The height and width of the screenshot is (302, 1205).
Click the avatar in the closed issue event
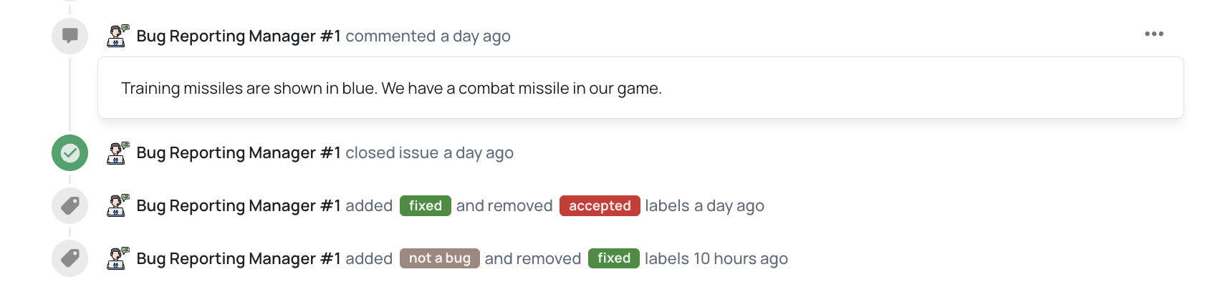(117, 153)
